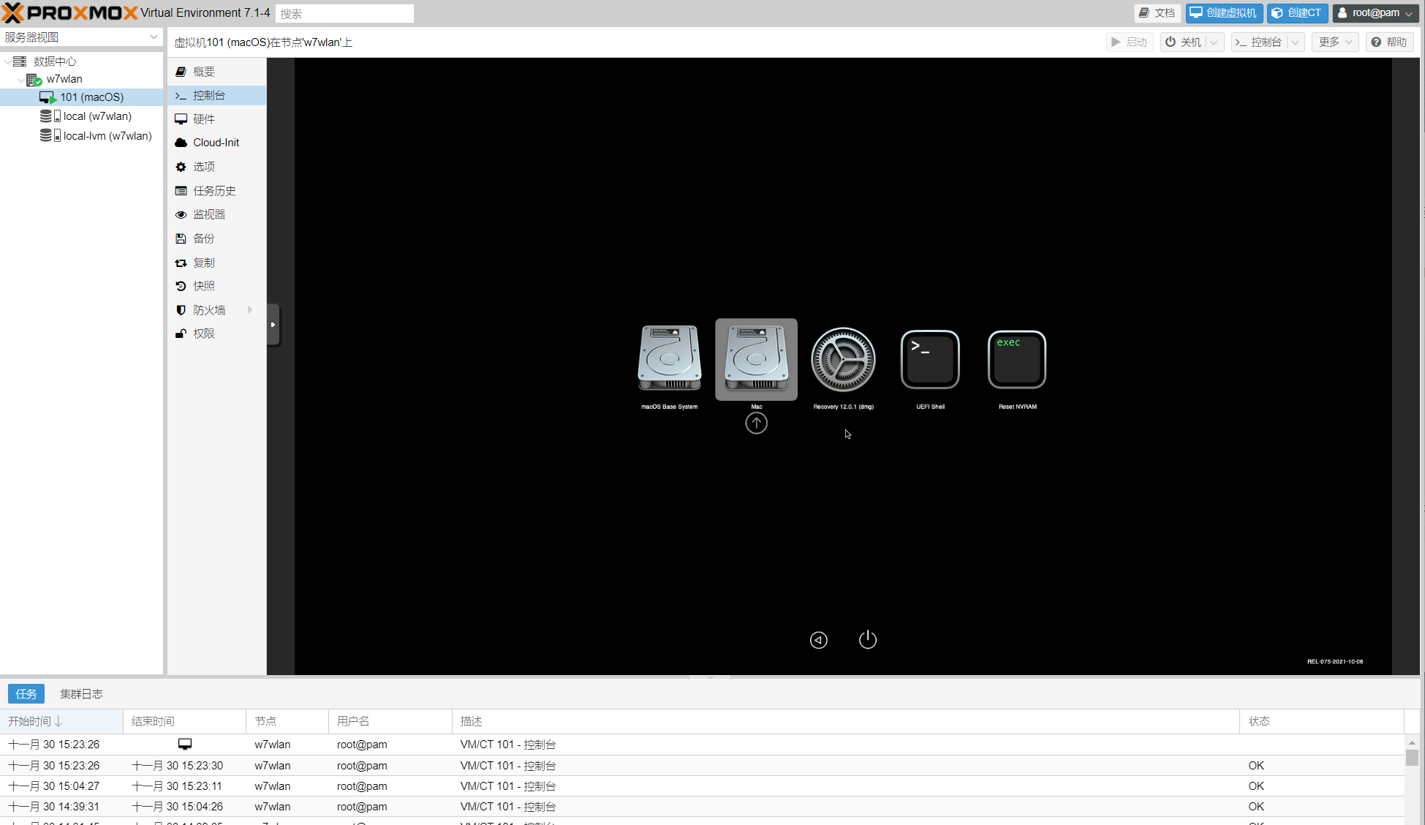
Task: Sort by 节点 column header
Action: click(287, 721)
